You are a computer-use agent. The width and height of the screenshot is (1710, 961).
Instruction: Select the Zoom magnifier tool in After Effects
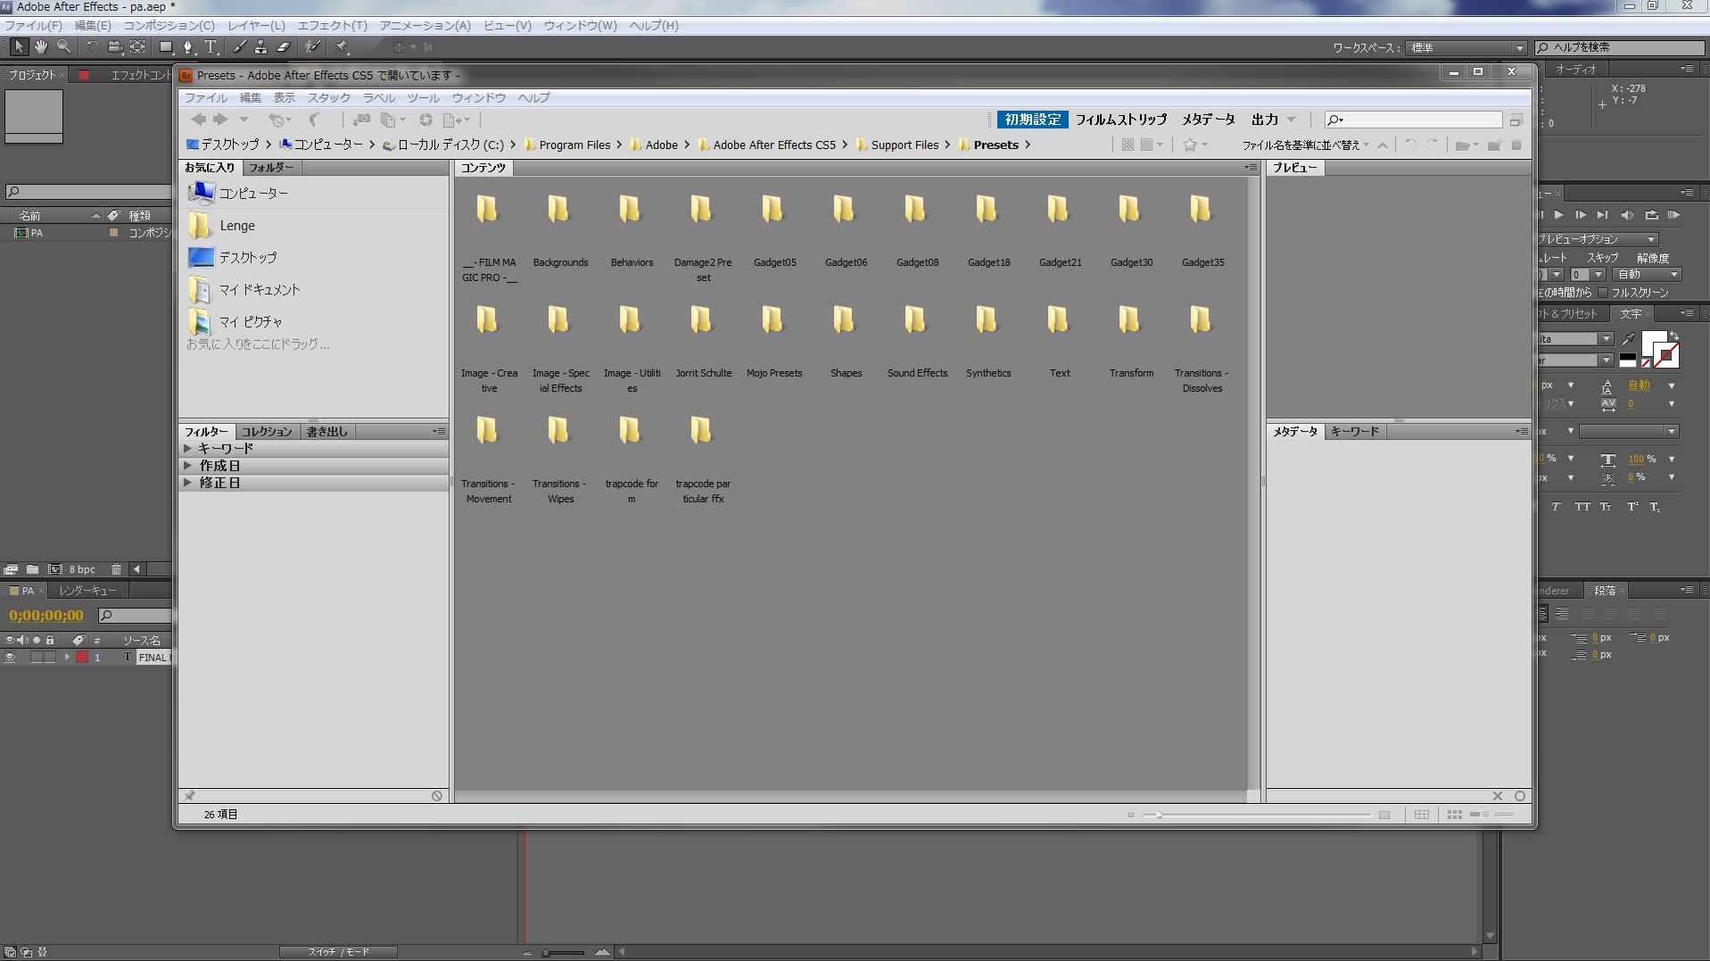(63, 46)
